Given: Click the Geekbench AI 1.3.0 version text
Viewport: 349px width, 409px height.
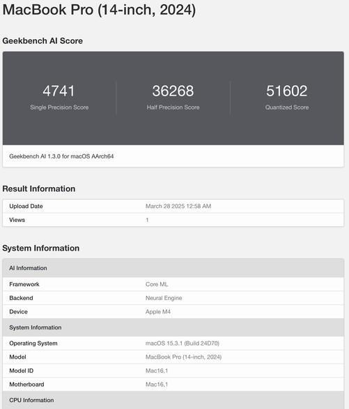Looking at the screenshot, I should (61, 156).
